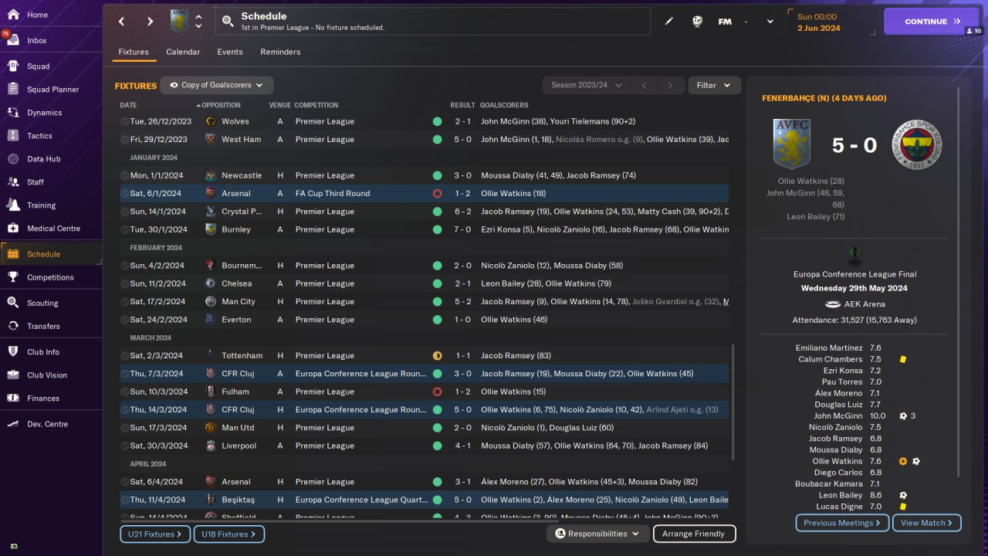
Task: Open the Dev. Centre icon
Action: [x=13, y=424]
